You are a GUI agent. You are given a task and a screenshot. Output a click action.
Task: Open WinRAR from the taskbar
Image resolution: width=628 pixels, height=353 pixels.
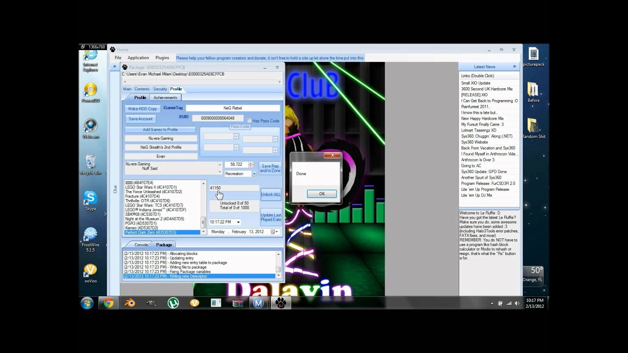(237, 303)
